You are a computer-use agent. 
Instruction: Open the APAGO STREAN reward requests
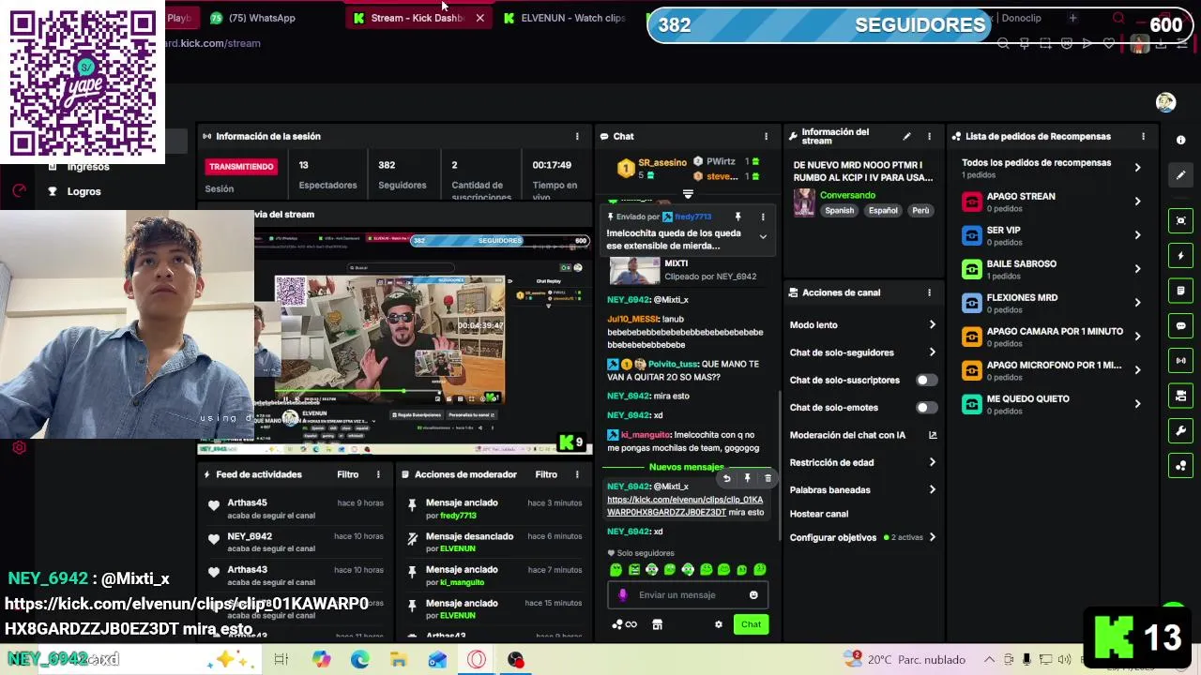[1051, 202]
